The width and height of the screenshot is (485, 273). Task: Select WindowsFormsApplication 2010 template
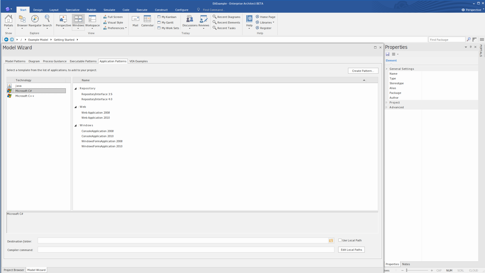pos(102,146)
